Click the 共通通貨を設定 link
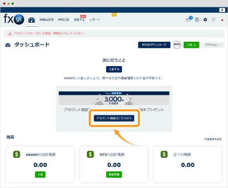Image resolution: width=228 pixels, height=188 pixels. point(213,139)
